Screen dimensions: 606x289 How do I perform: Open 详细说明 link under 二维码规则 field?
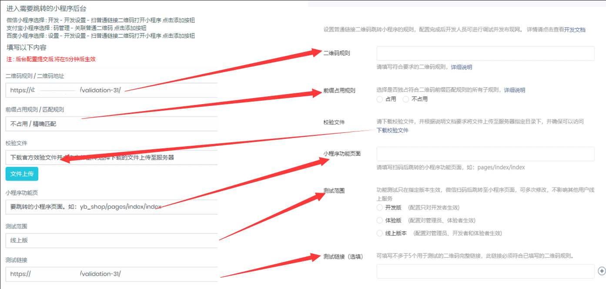(461, 67)
